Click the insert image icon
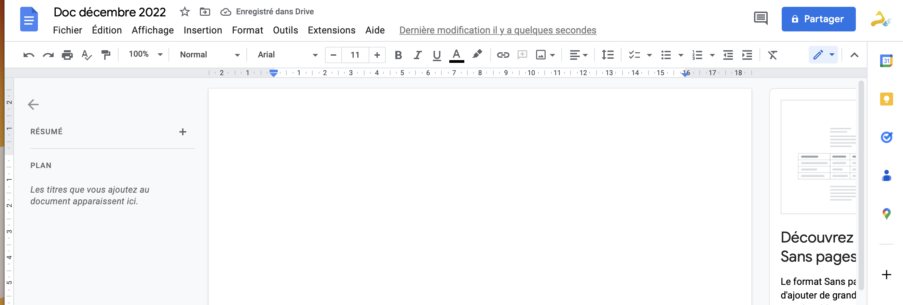 [x=541, y=55]
